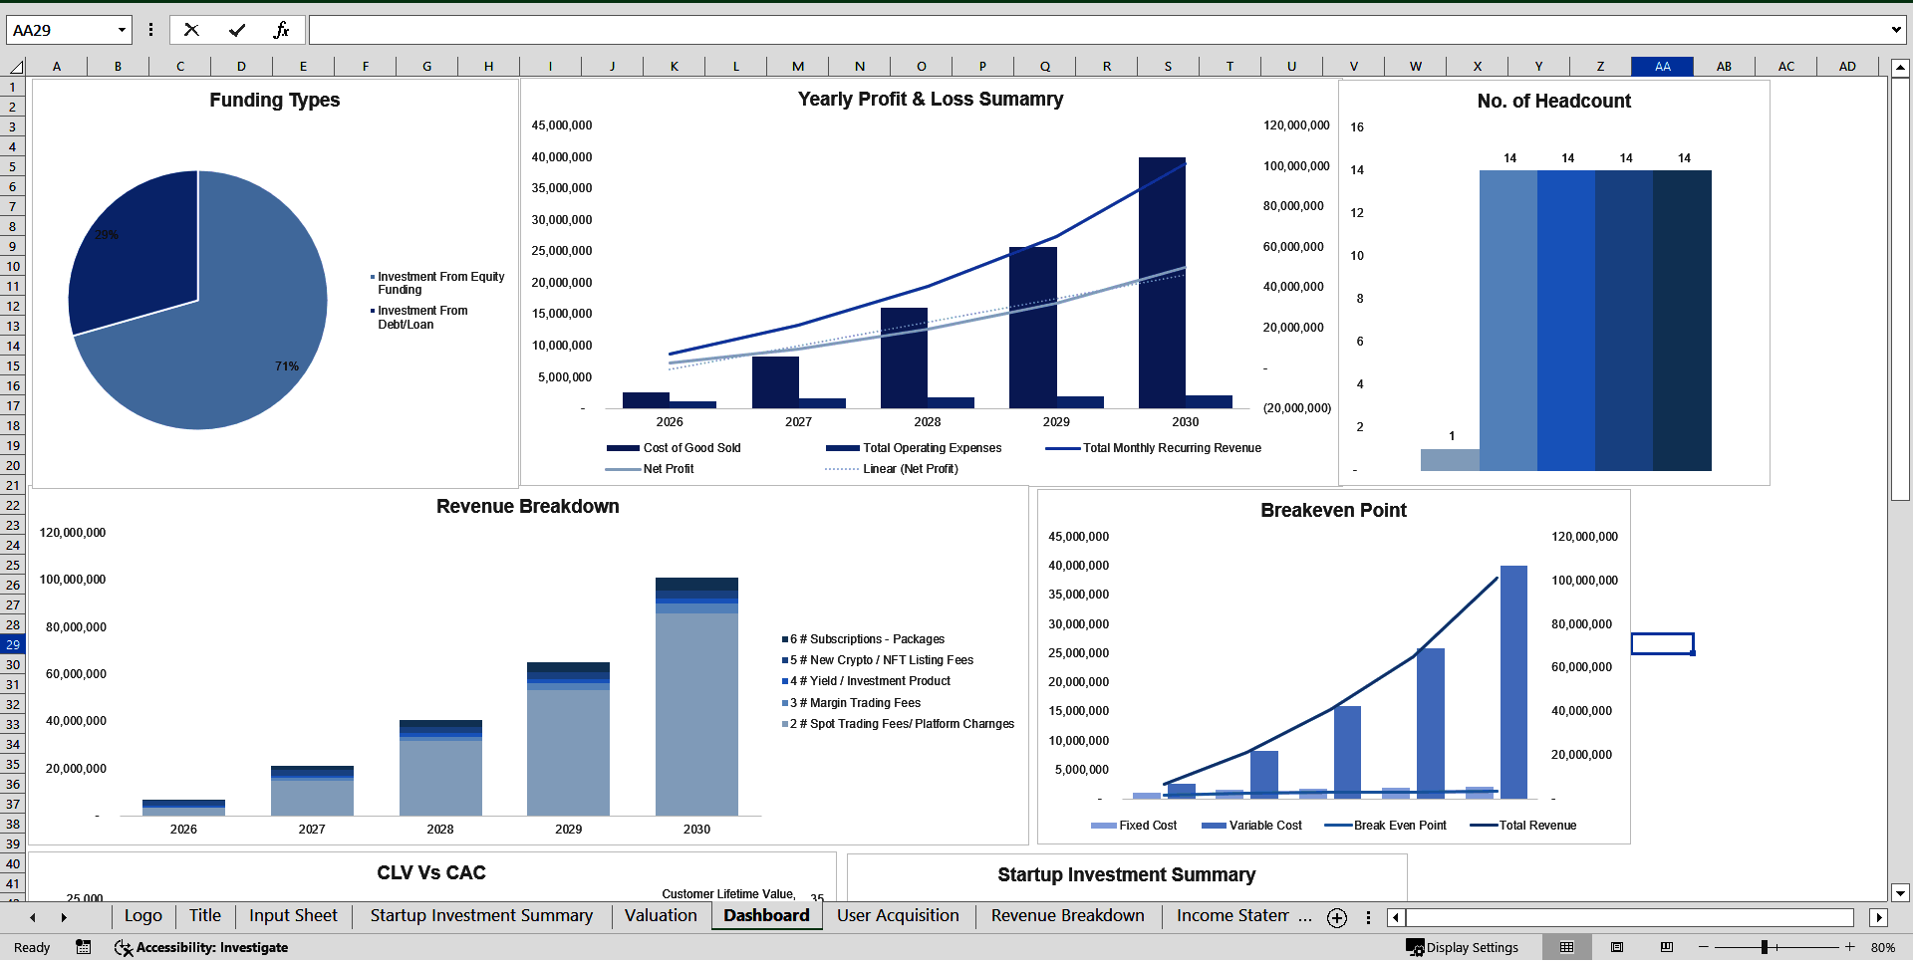Click Break Even Point legend entry

(x=1386, y=826)
